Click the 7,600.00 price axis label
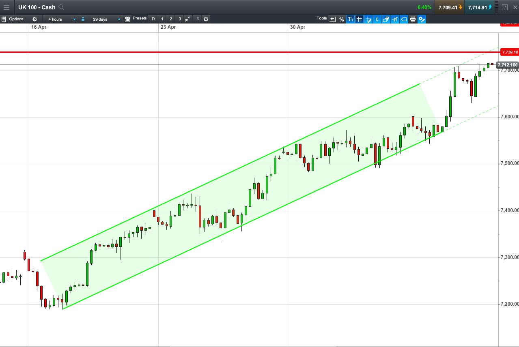The height and width of the screenshot is (347, 519). click(510, 117)
